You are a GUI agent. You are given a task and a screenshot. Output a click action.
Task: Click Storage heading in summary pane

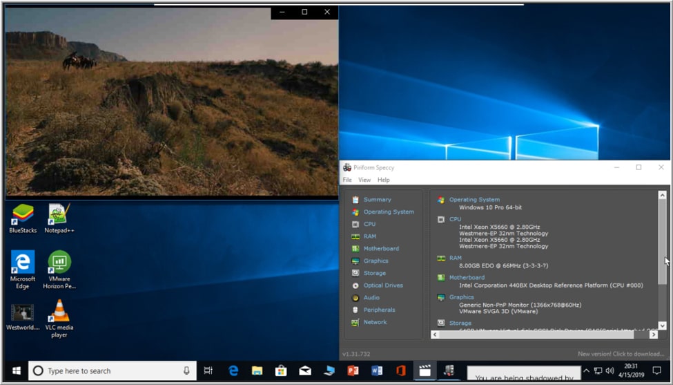pos(460,323)
